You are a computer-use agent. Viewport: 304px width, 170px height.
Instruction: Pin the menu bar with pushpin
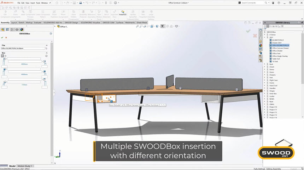tap(50, 3)
